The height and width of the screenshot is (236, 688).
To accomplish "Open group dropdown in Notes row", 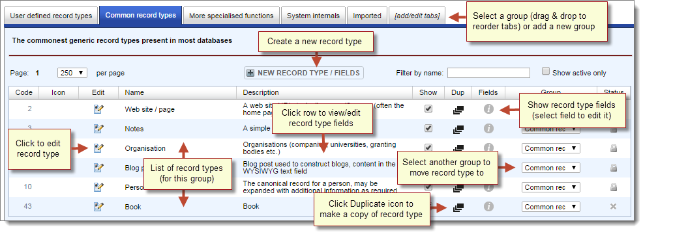I will click(550, 129).
